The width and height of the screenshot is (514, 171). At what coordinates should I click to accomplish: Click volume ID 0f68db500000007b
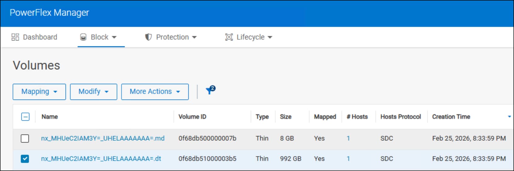click(207, 138)
